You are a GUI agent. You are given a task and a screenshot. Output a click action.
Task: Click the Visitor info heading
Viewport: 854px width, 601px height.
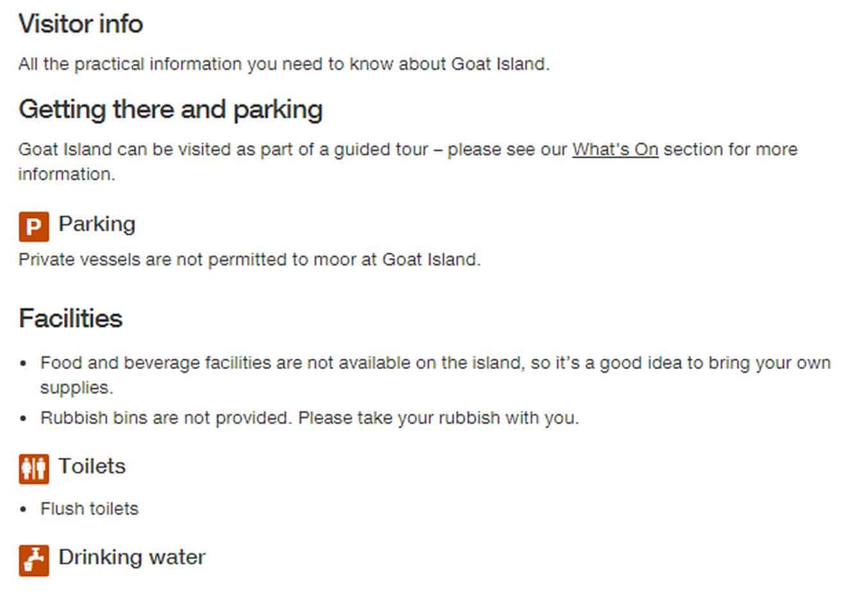(x=81, y=24)
